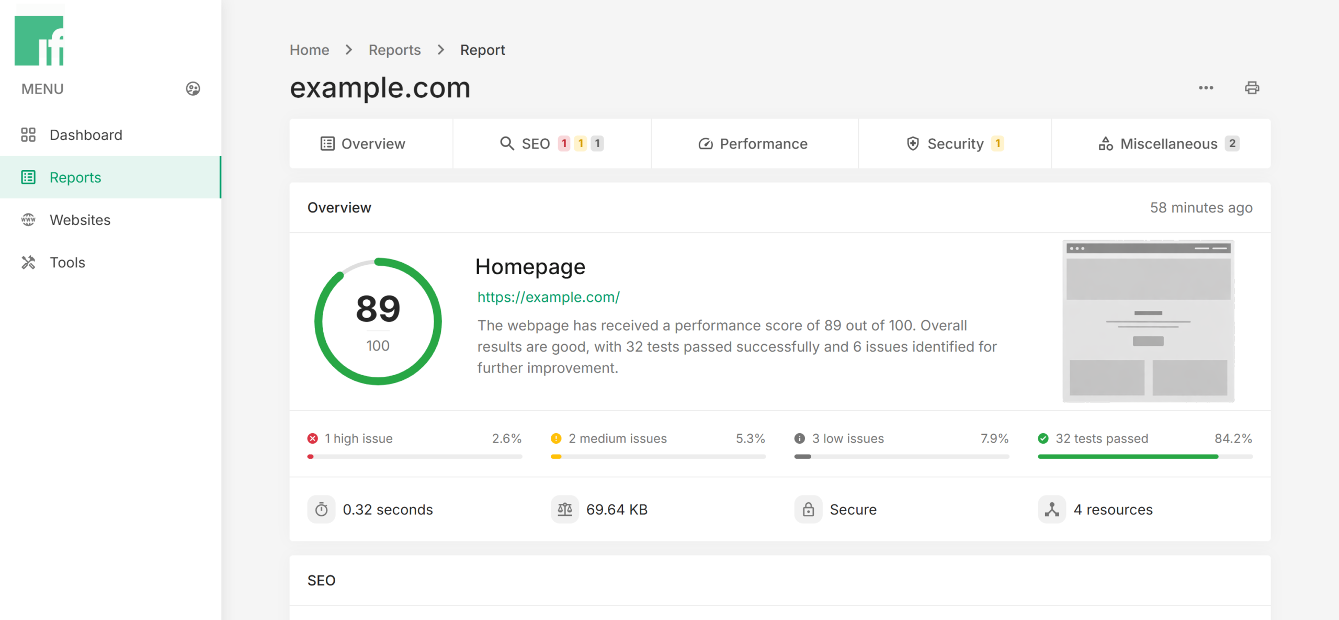
Task: Open the Dashboard sidebar icon
Action: (x=28, y=134)
